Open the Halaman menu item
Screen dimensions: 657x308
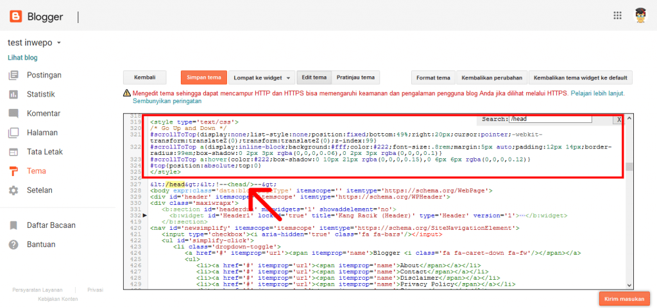(42, 133)
